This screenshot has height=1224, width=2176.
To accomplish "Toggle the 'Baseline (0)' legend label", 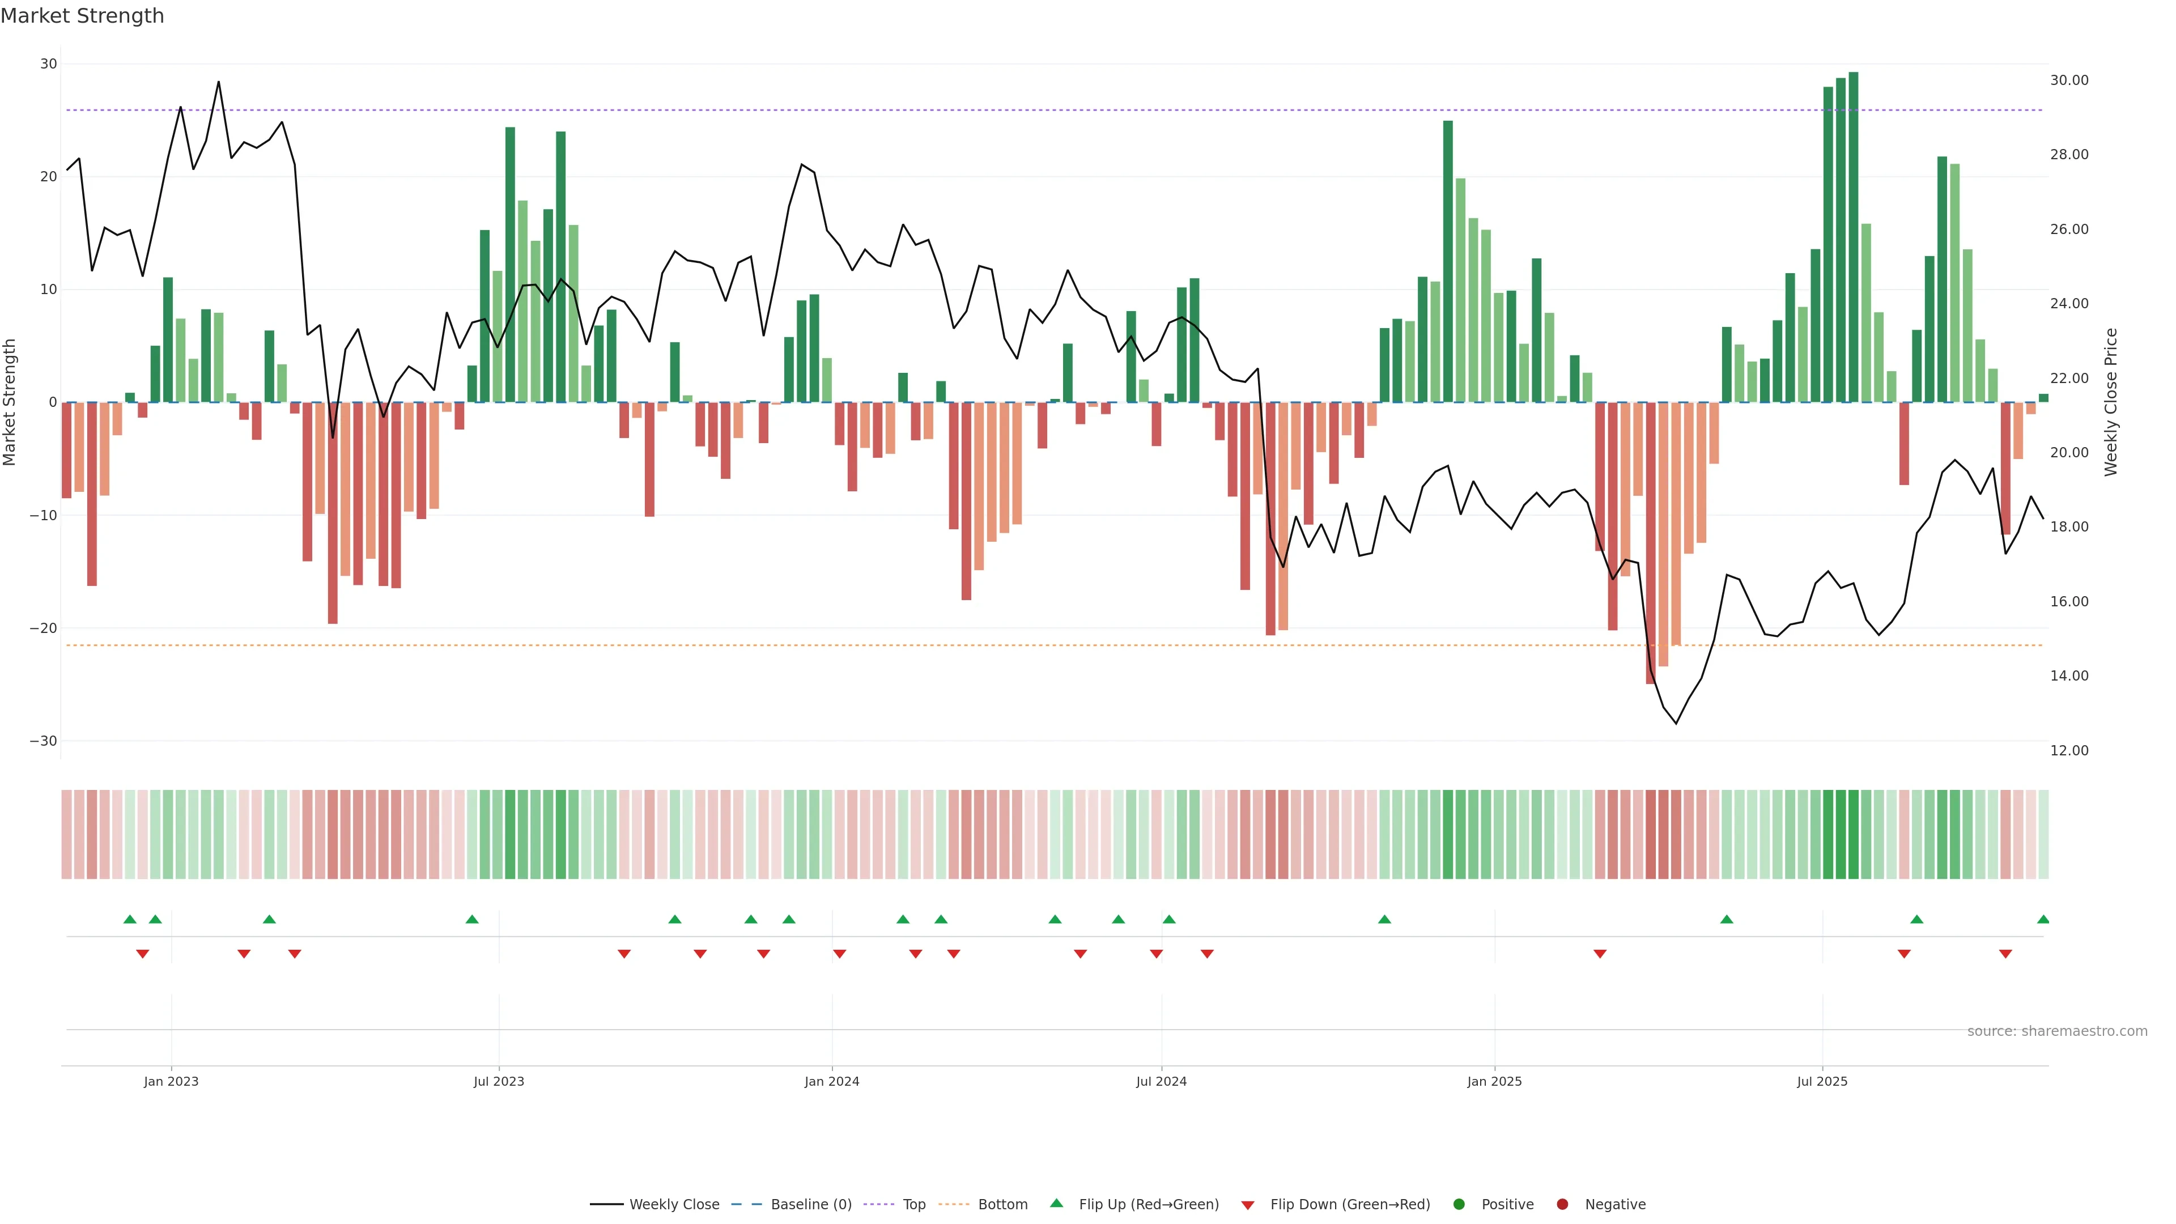I will point(811,1205).
